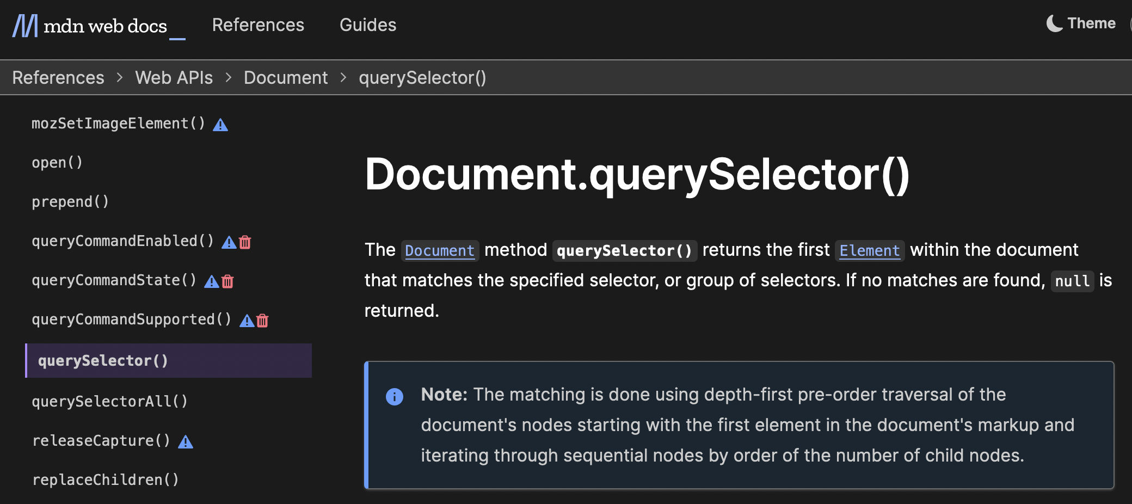Select prepend() in the sidebar
The height and width of the screenshot is (504, 1132).
tap(70, 201)
